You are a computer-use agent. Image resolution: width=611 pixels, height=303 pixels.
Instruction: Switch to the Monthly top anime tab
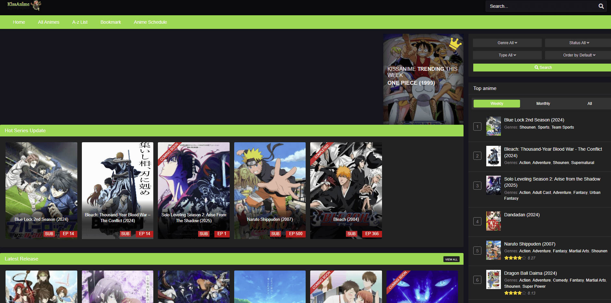(x=543, y=104)
